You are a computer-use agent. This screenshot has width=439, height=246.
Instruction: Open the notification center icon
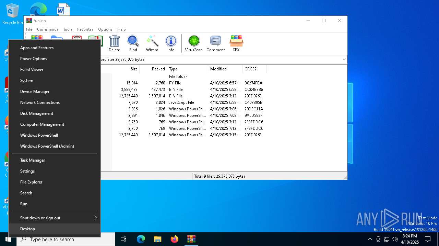(428, 239)
